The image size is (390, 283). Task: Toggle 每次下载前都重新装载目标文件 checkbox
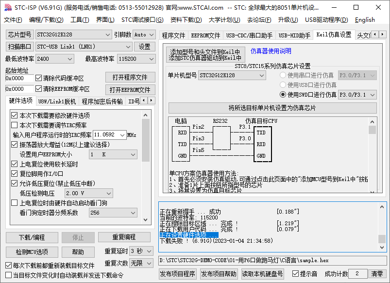8,266
